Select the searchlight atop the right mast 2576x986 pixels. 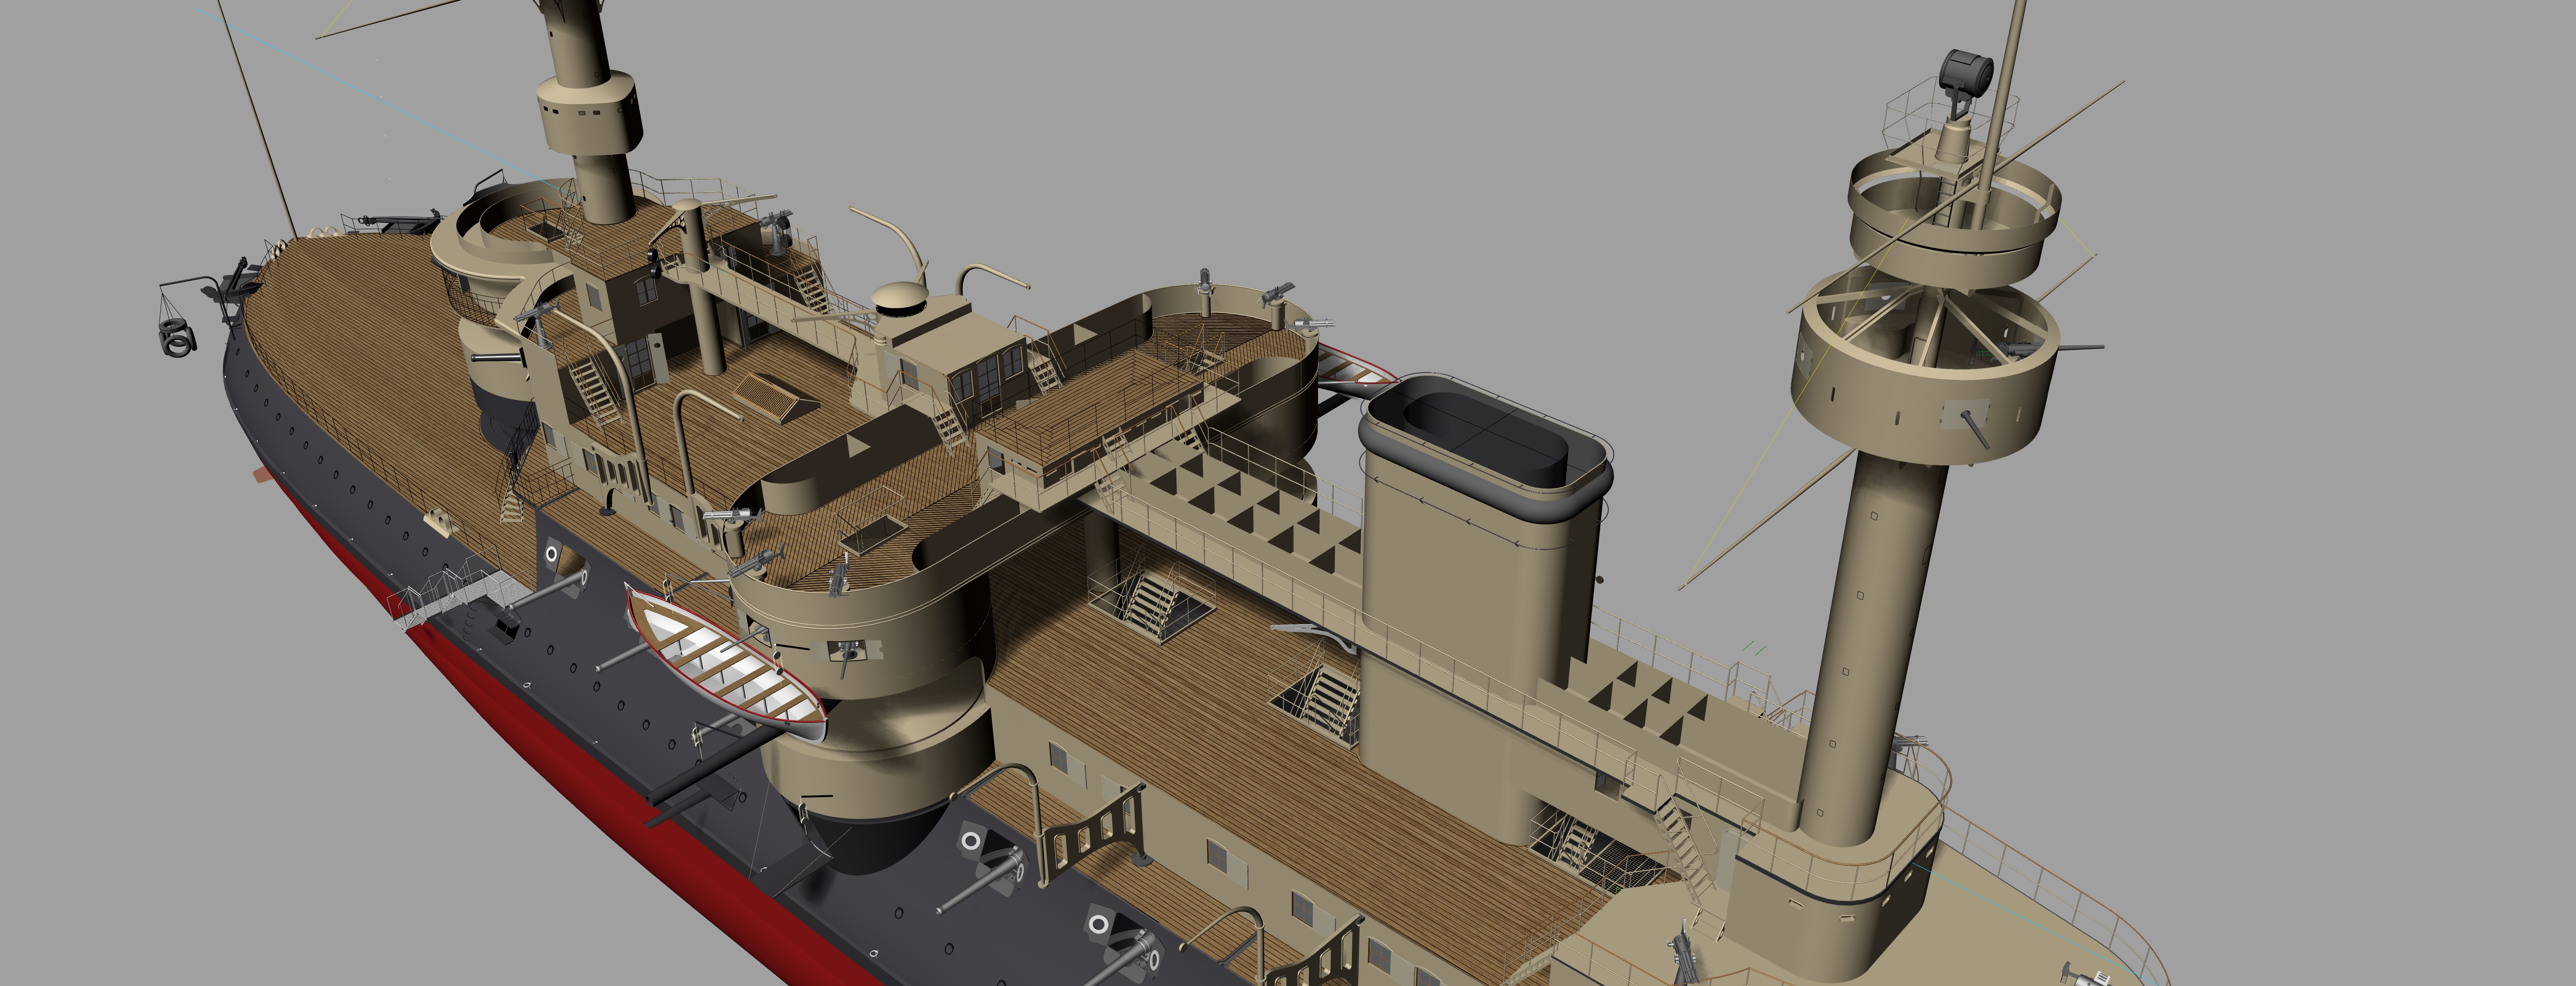pos(1966,72)
